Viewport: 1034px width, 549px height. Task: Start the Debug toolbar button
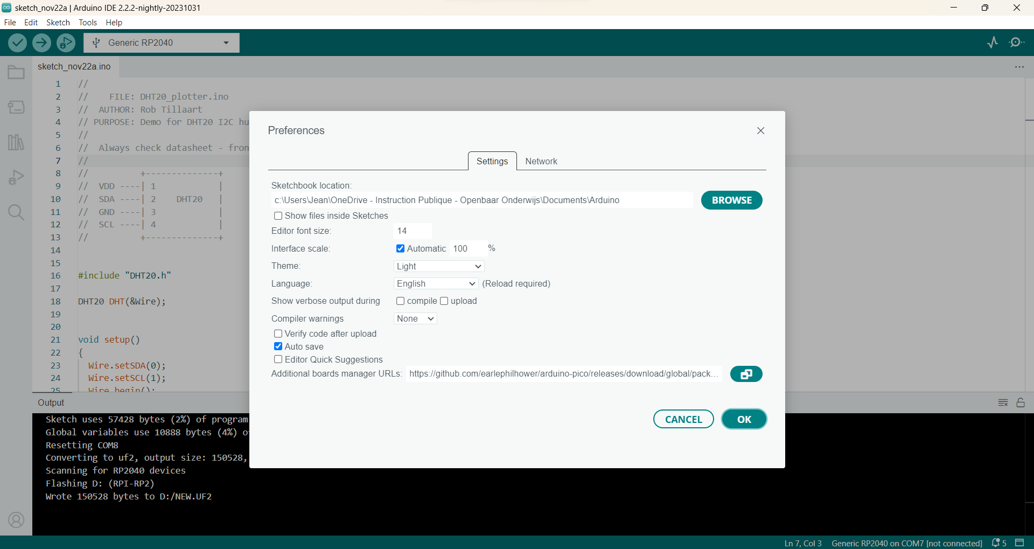[66, 43]
